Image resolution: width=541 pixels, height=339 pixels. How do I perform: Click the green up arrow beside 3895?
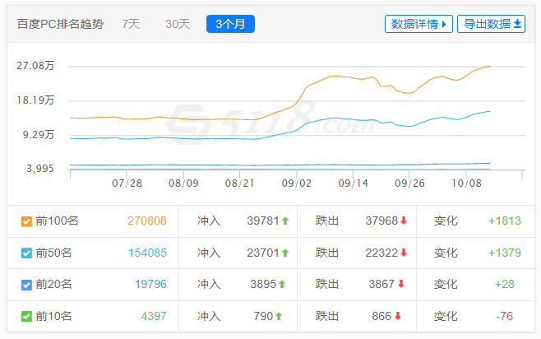[x=282, y=284]
